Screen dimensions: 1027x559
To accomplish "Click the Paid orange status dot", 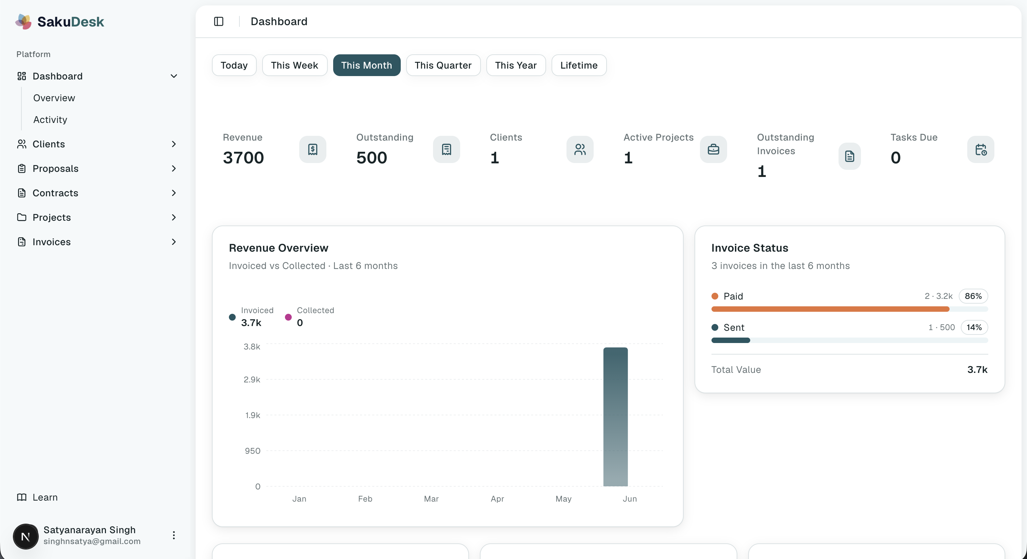I will [715, 296].
